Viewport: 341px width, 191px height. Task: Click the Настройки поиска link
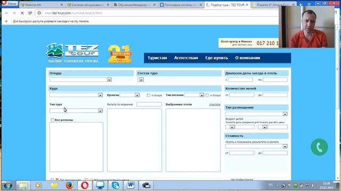point(241,179)
